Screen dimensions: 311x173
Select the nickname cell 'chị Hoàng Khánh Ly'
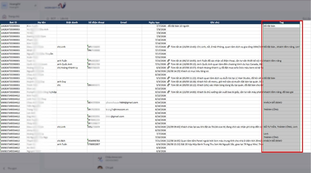[x=72, y=67]
